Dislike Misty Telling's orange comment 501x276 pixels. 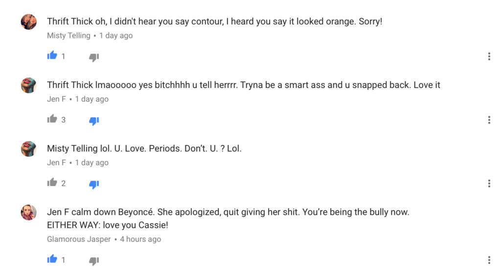pos(94,57)
